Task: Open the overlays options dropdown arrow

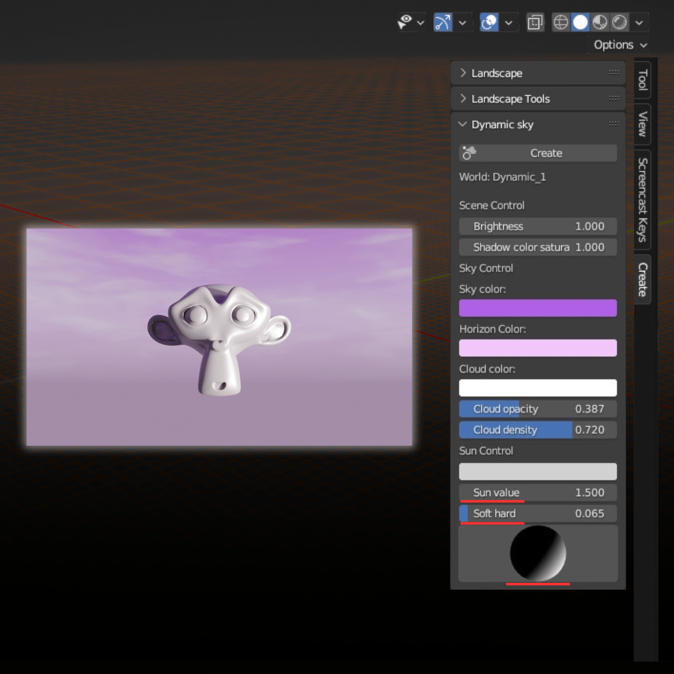Action: pos(509,23)
